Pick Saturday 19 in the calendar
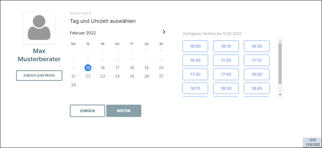Image resolution: width=322 pixels, height=148 pixels. [147, 68]
